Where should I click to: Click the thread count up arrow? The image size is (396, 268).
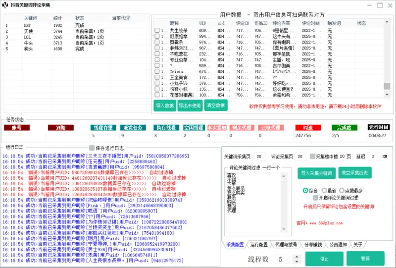click(296, 257)
